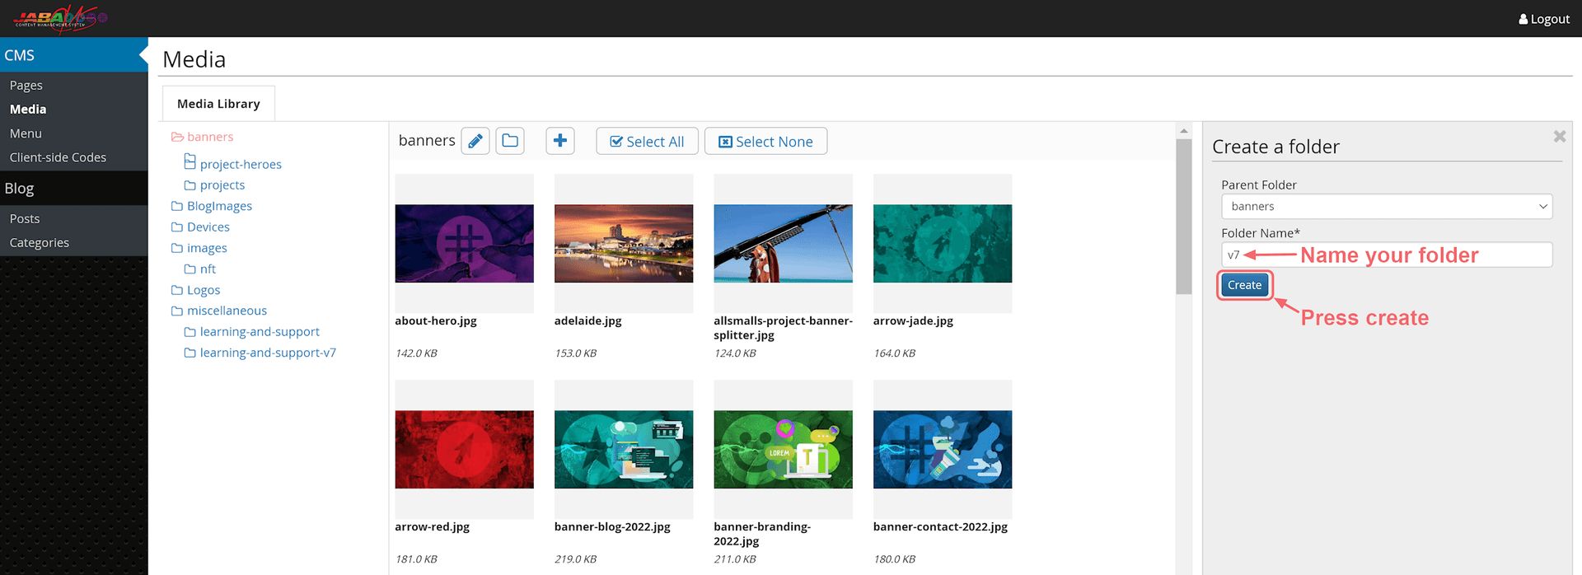Image resolution: width=1582 pixels, height=575 pixels.
Task: Open the Logos folder label
Action: pyautogui.click(x=204, y=290)
